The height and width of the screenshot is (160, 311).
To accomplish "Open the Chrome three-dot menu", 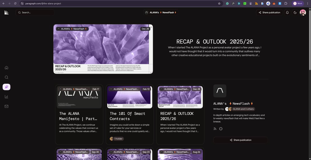I will pyautogui.click(x=307, y=3).
